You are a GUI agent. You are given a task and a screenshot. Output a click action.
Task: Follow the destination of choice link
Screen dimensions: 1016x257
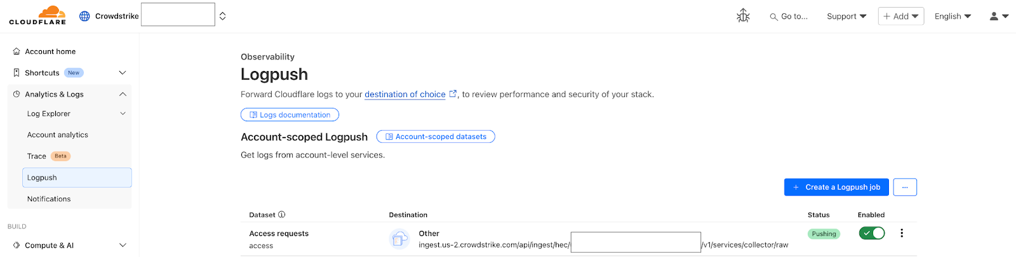coord(405,94)
